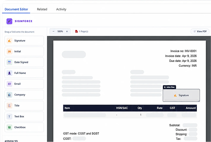The height and width of the screenshot is (142, 211).
Task: Click the external-link icon on View PDF
Action: click(195, 31)
